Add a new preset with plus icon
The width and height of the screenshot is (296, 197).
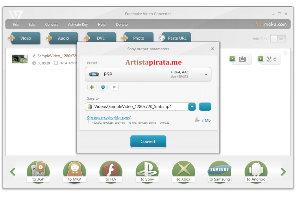click(x=92, y=87)
